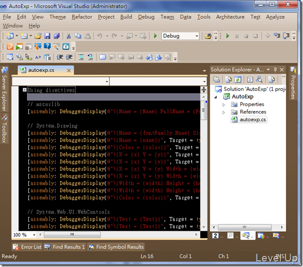
Task: Open the Find Results 1 tab
Action: point(65,247)
